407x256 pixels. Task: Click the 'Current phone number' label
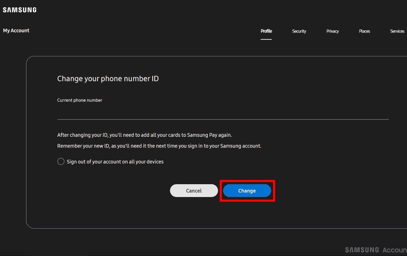pyautogui.click(x=80, y=100)
